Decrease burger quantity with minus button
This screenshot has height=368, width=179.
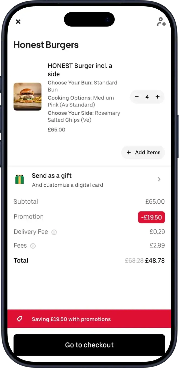click(137, 97)
